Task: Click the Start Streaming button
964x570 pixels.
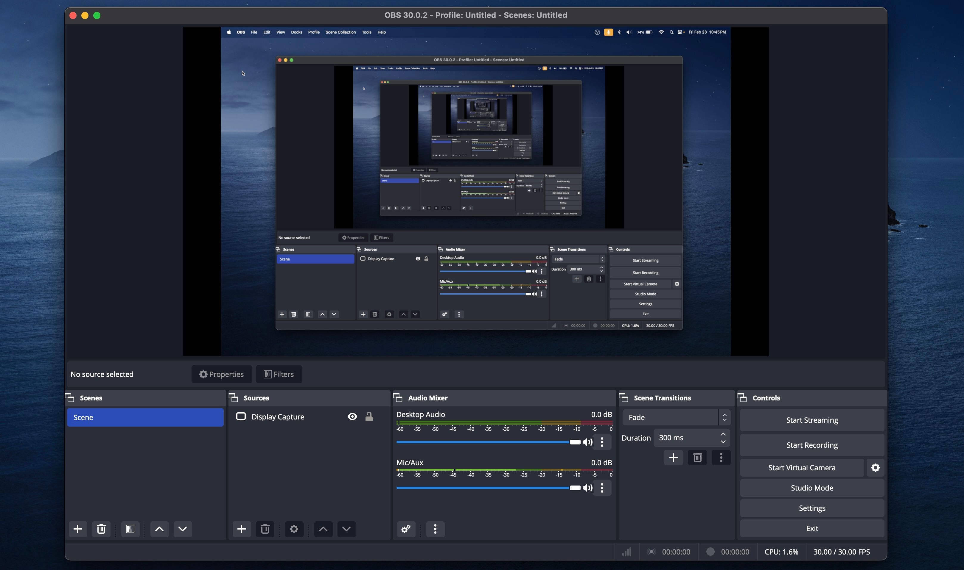Action: [812, 420]
